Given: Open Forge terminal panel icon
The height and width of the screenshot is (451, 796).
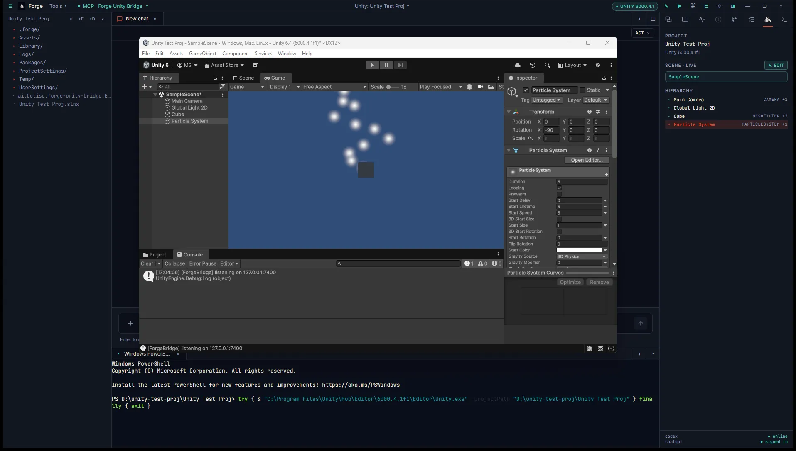Looking at the screenshot, I should 784,20.
